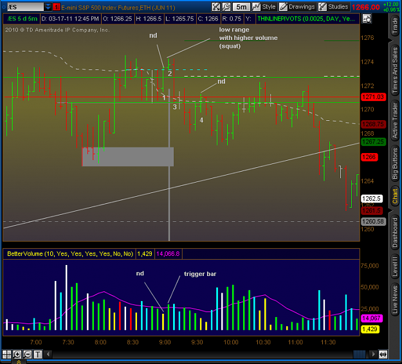
Task: Click the 9:00 time axis label
Action: [x=165, y=342]
